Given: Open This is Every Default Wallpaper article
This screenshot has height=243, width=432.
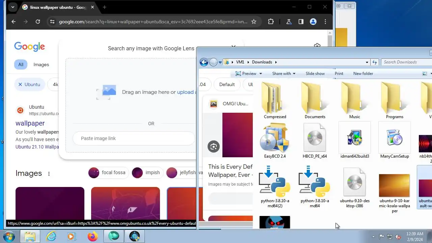Looking at the screenshot, I should click(230, 171).
